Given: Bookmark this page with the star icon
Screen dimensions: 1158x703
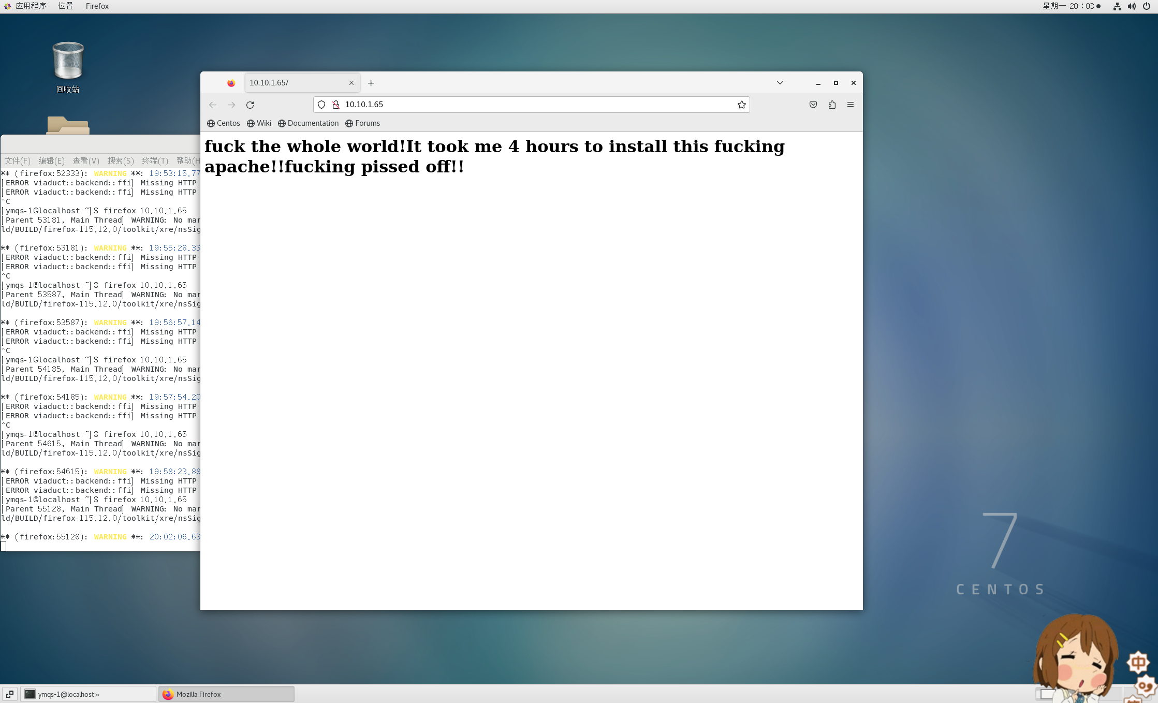Looking at the screenshot, I should pos(741,105).
